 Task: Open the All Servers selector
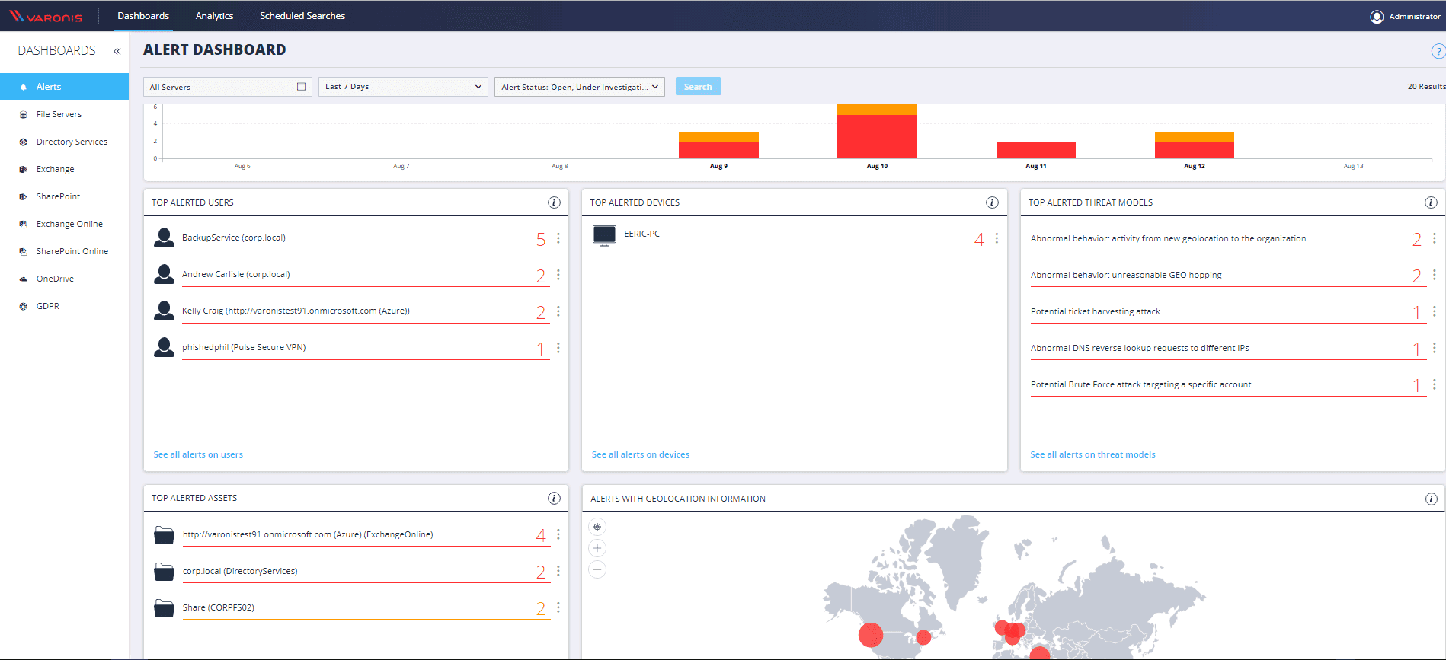coord(227,87)
